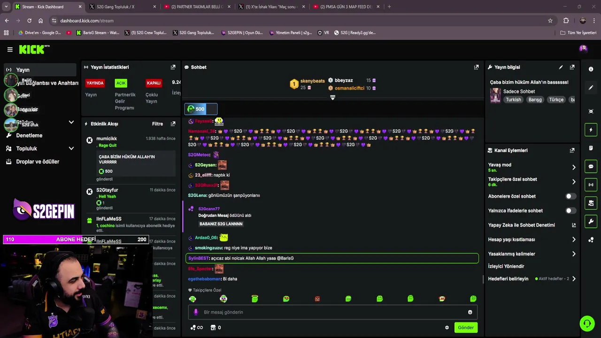This screenshot has width=601, height=338.
Task: Bookmark this page with the star icon
Action: pyautogui.click(x=550, y=21)
